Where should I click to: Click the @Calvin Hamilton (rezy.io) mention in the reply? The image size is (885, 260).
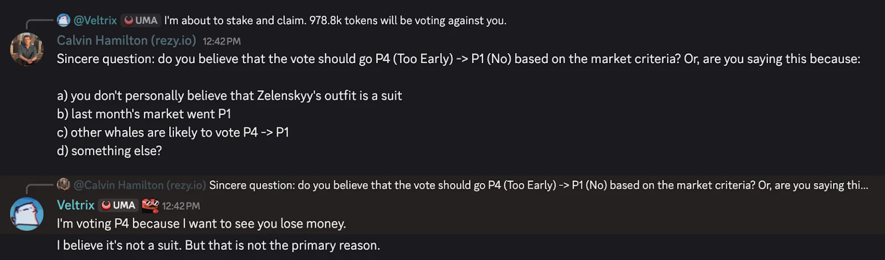pos(139,185)
